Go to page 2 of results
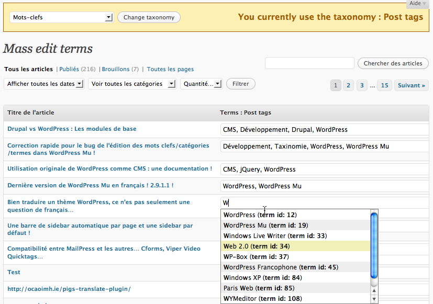The width and height of the screenshot is (433, 304). [349, 85]
